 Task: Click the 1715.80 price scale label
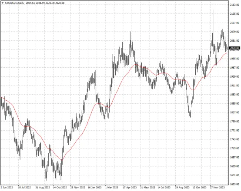[x=235, y=148]
